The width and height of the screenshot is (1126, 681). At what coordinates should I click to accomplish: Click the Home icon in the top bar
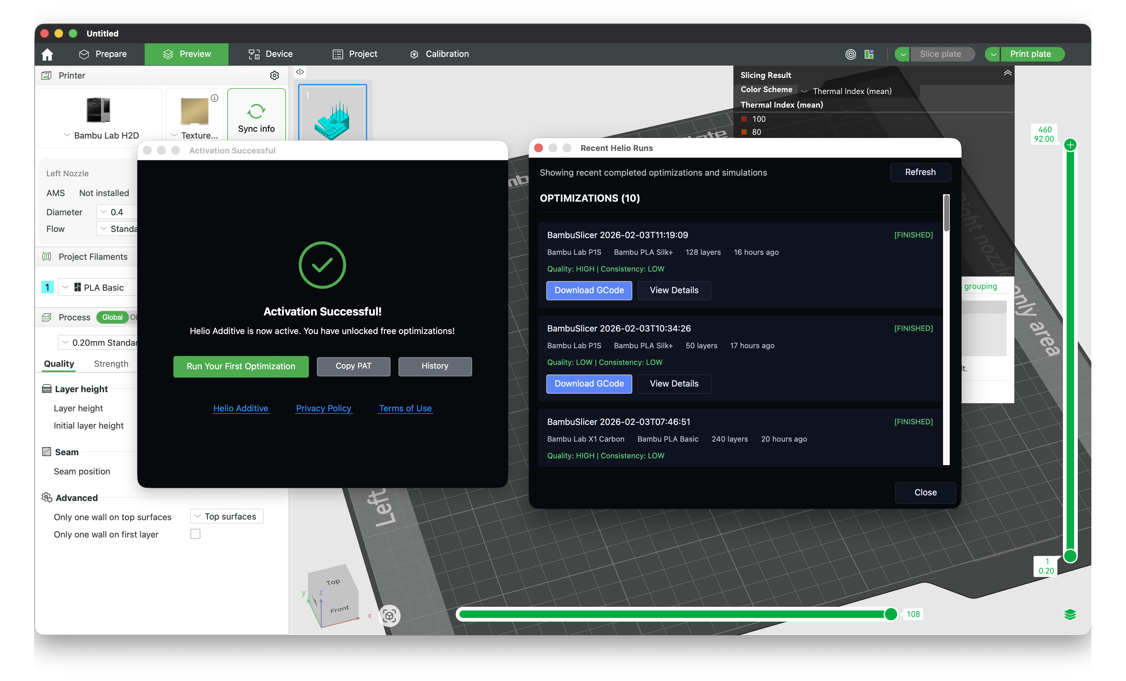click(x=47, y=54)
